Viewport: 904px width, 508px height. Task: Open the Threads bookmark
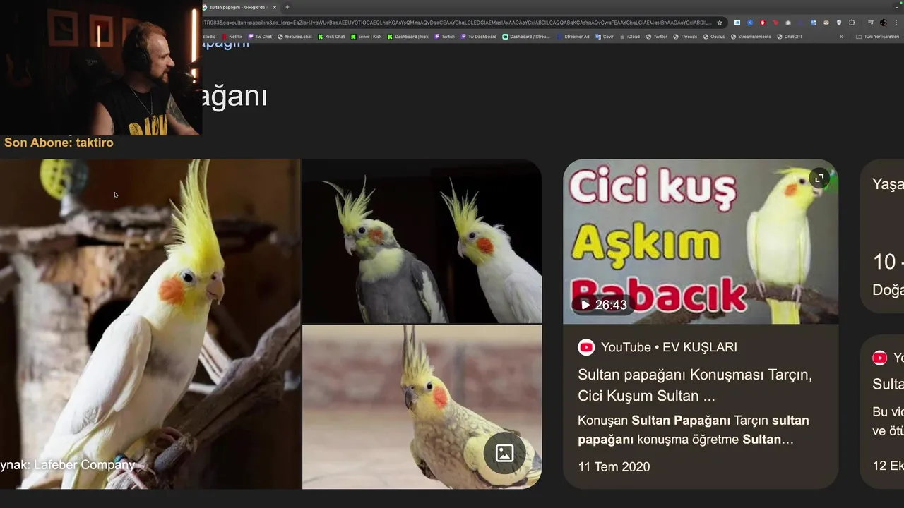click(685, 37)
